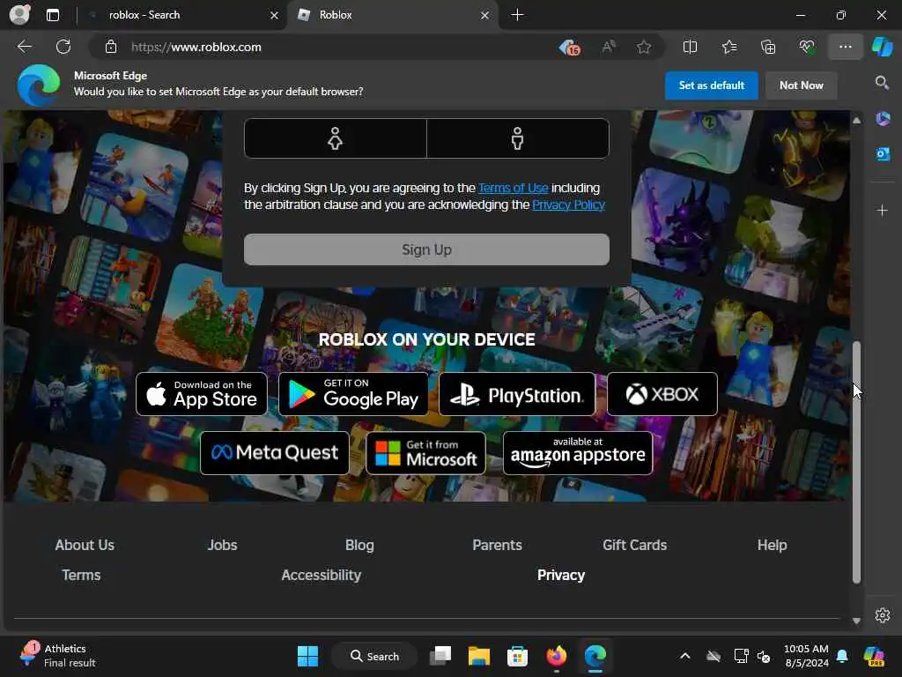Screen dimensions: 902x677
Task: Open the Windows Start menu
Action: (307, 656)
